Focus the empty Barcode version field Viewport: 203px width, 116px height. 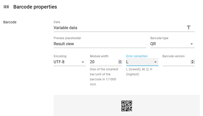pyautogui.click(x=177, y=62)
